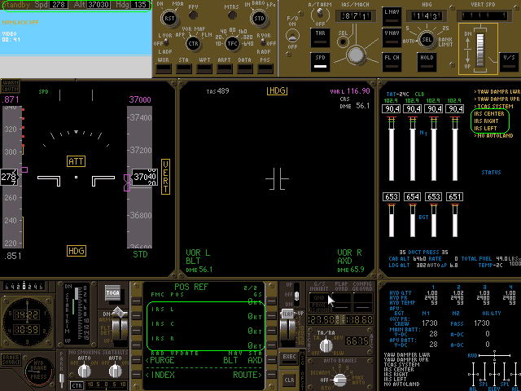Click the selected altitude 37000 readout
521x391 pixels.
click(x=140, y=99)
